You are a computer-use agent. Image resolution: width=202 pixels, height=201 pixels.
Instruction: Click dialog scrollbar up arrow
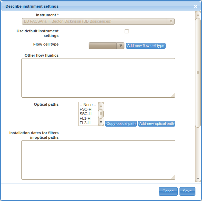click(198, 15)
